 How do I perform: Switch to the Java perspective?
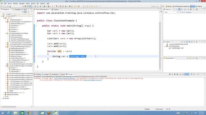(x=192, y=6)
